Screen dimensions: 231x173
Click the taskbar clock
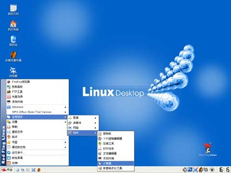click(x=225, y=170)
